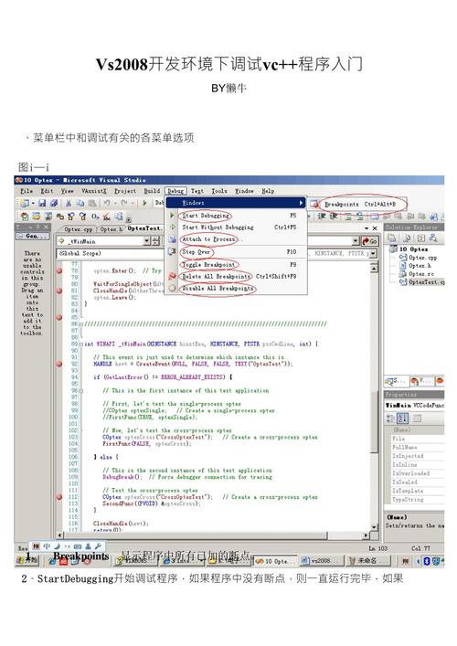Click the editor horizontal scrollbar thumb

click(x=196, y=535)
